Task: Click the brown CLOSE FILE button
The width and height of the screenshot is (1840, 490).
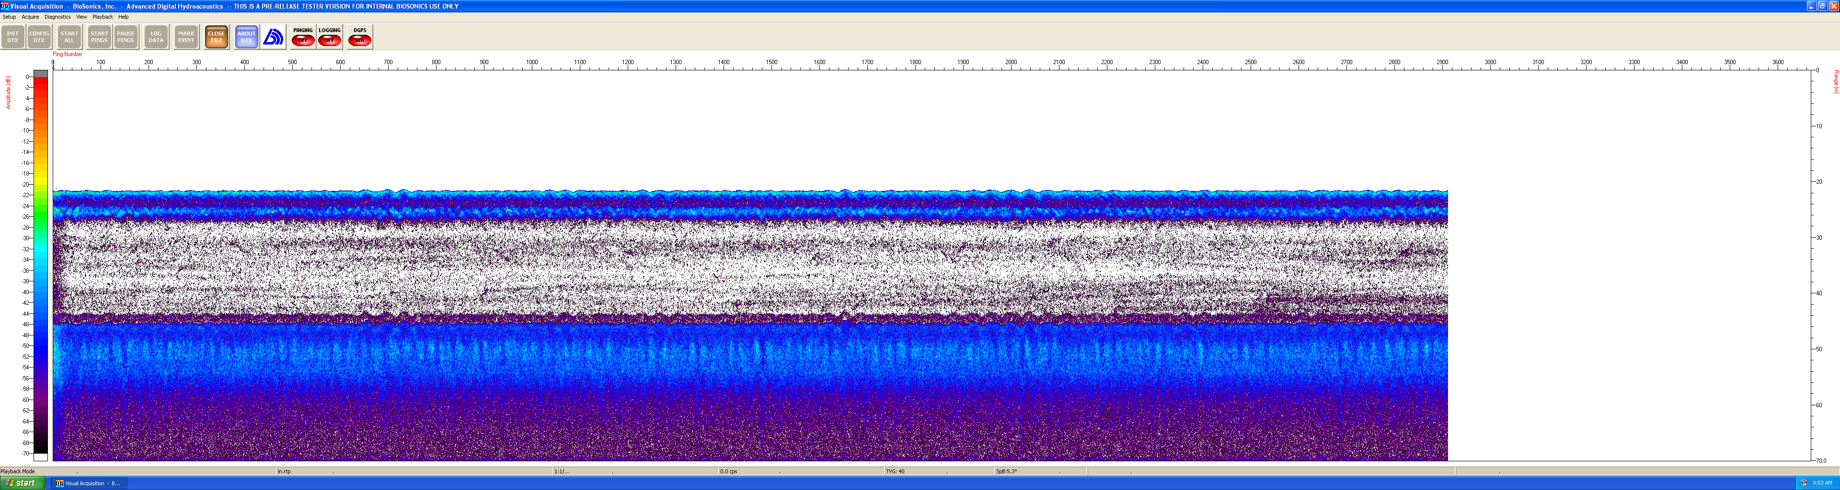Action: 217,37
